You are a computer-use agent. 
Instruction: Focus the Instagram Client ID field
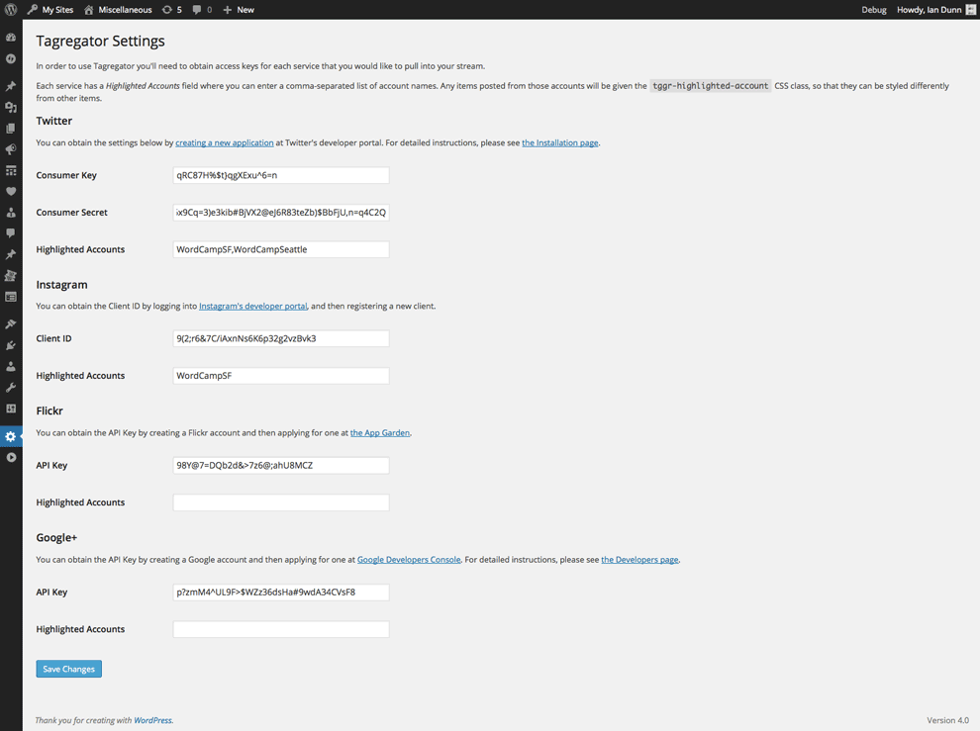[x=281, y=338]
